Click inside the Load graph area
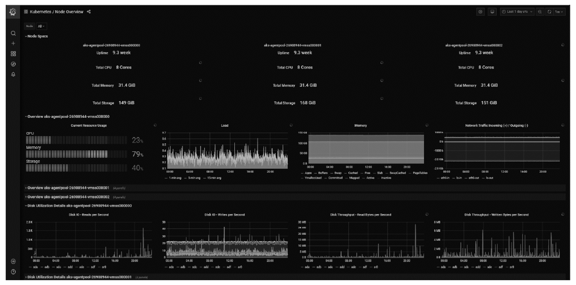 pyautogui.click(x=227, y=150)
